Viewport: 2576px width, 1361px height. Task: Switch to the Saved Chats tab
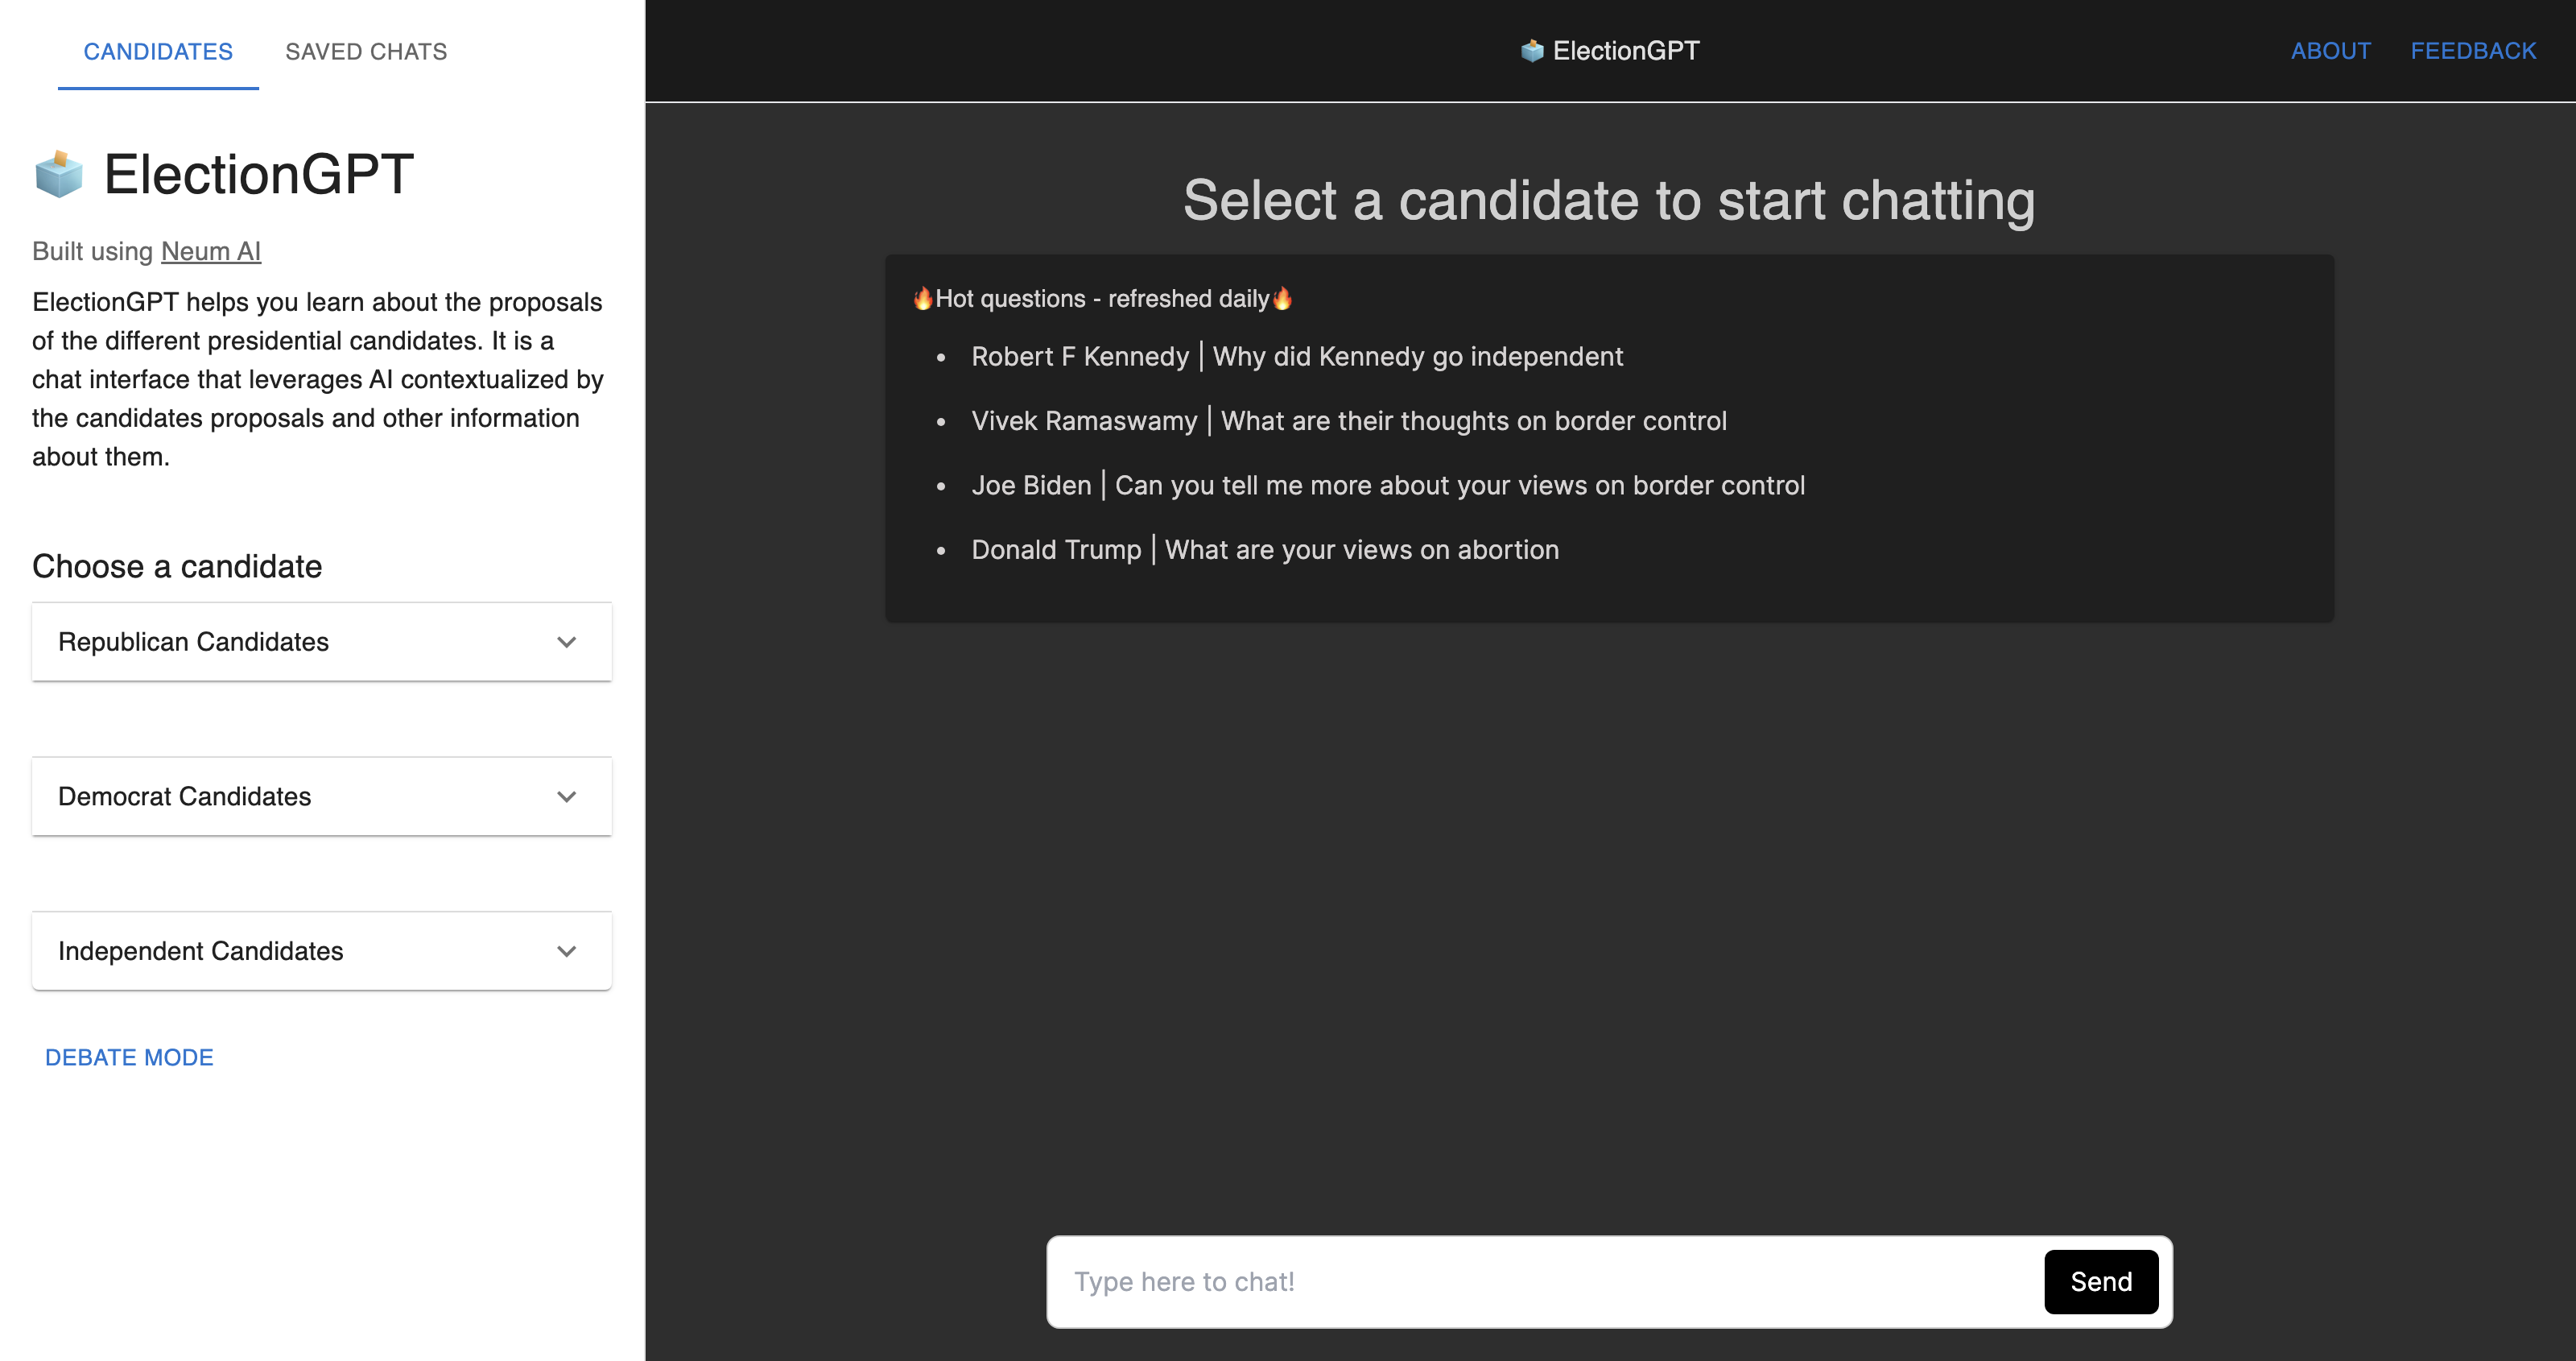click(366, 52)
